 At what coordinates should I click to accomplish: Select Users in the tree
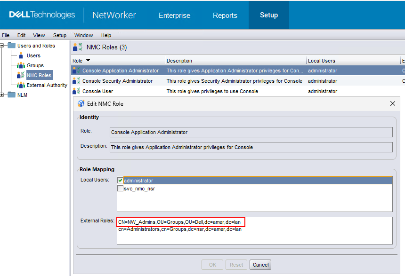(x=33, y=55)
